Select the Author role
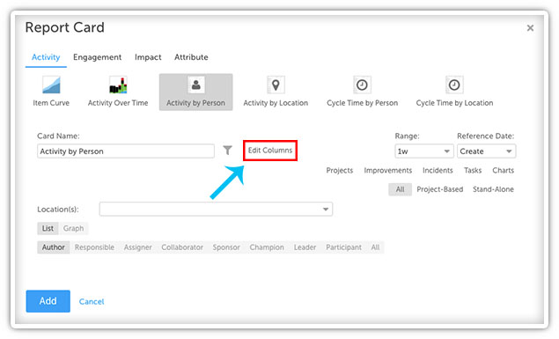 click(x=54, y=247)
